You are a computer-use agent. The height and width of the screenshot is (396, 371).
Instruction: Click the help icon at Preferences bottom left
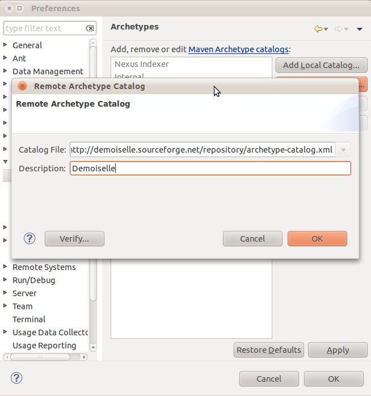pos(17,378)
